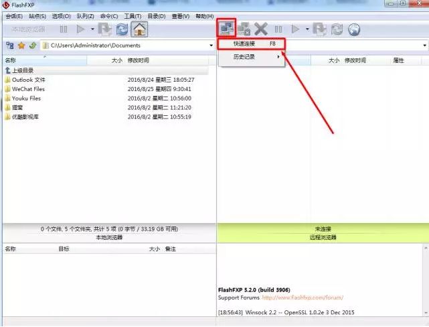Click the remote Connect toolbar icon

pyautogui.click(x=226, y=28)
